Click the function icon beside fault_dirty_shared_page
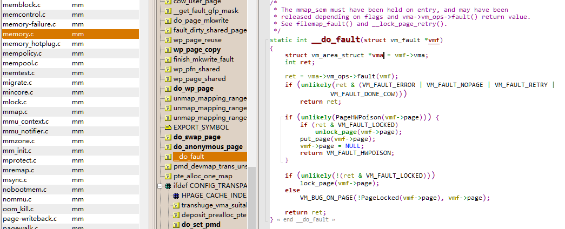565x229 pixels. click(168, 30)
